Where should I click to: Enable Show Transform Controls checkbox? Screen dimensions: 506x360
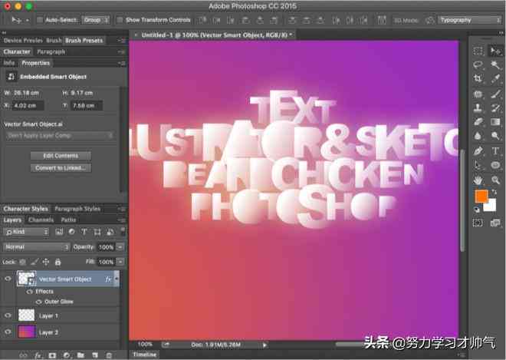(120, 20)
